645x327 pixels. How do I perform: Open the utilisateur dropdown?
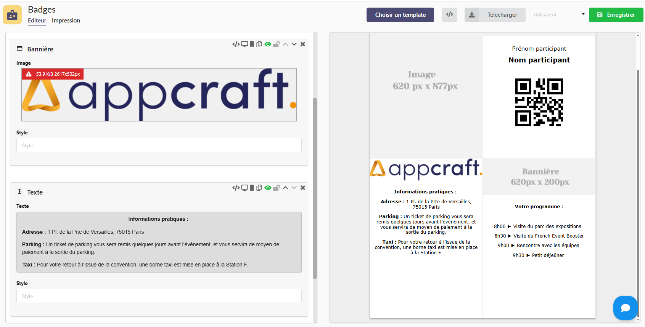558,15
